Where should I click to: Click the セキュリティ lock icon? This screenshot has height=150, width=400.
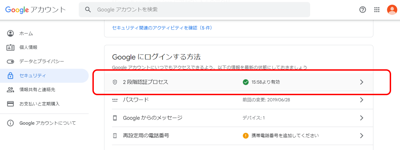pyautogui.click(x=10, y=75)
